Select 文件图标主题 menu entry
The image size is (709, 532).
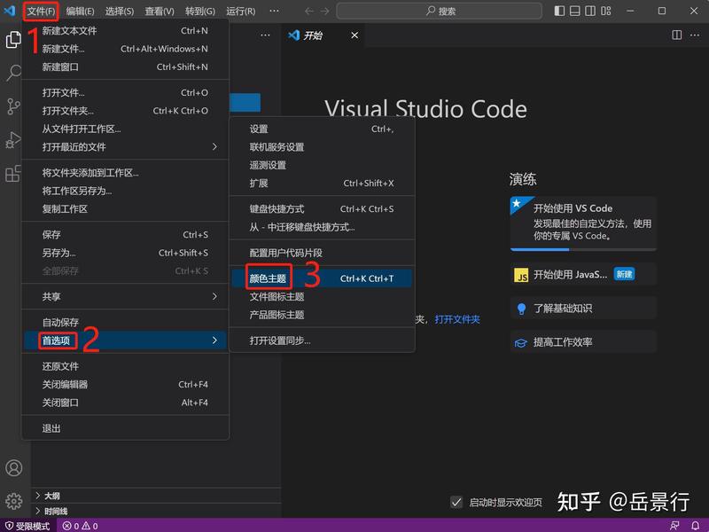pos(322,297)
